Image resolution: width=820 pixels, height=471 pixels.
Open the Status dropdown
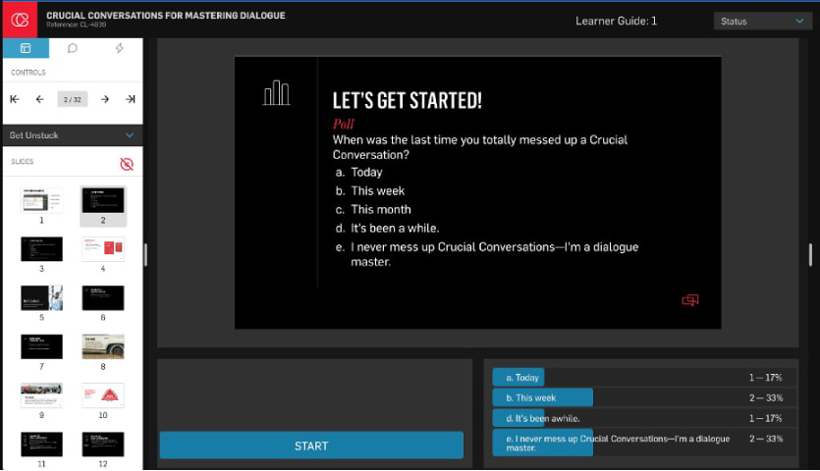(761, 21)
